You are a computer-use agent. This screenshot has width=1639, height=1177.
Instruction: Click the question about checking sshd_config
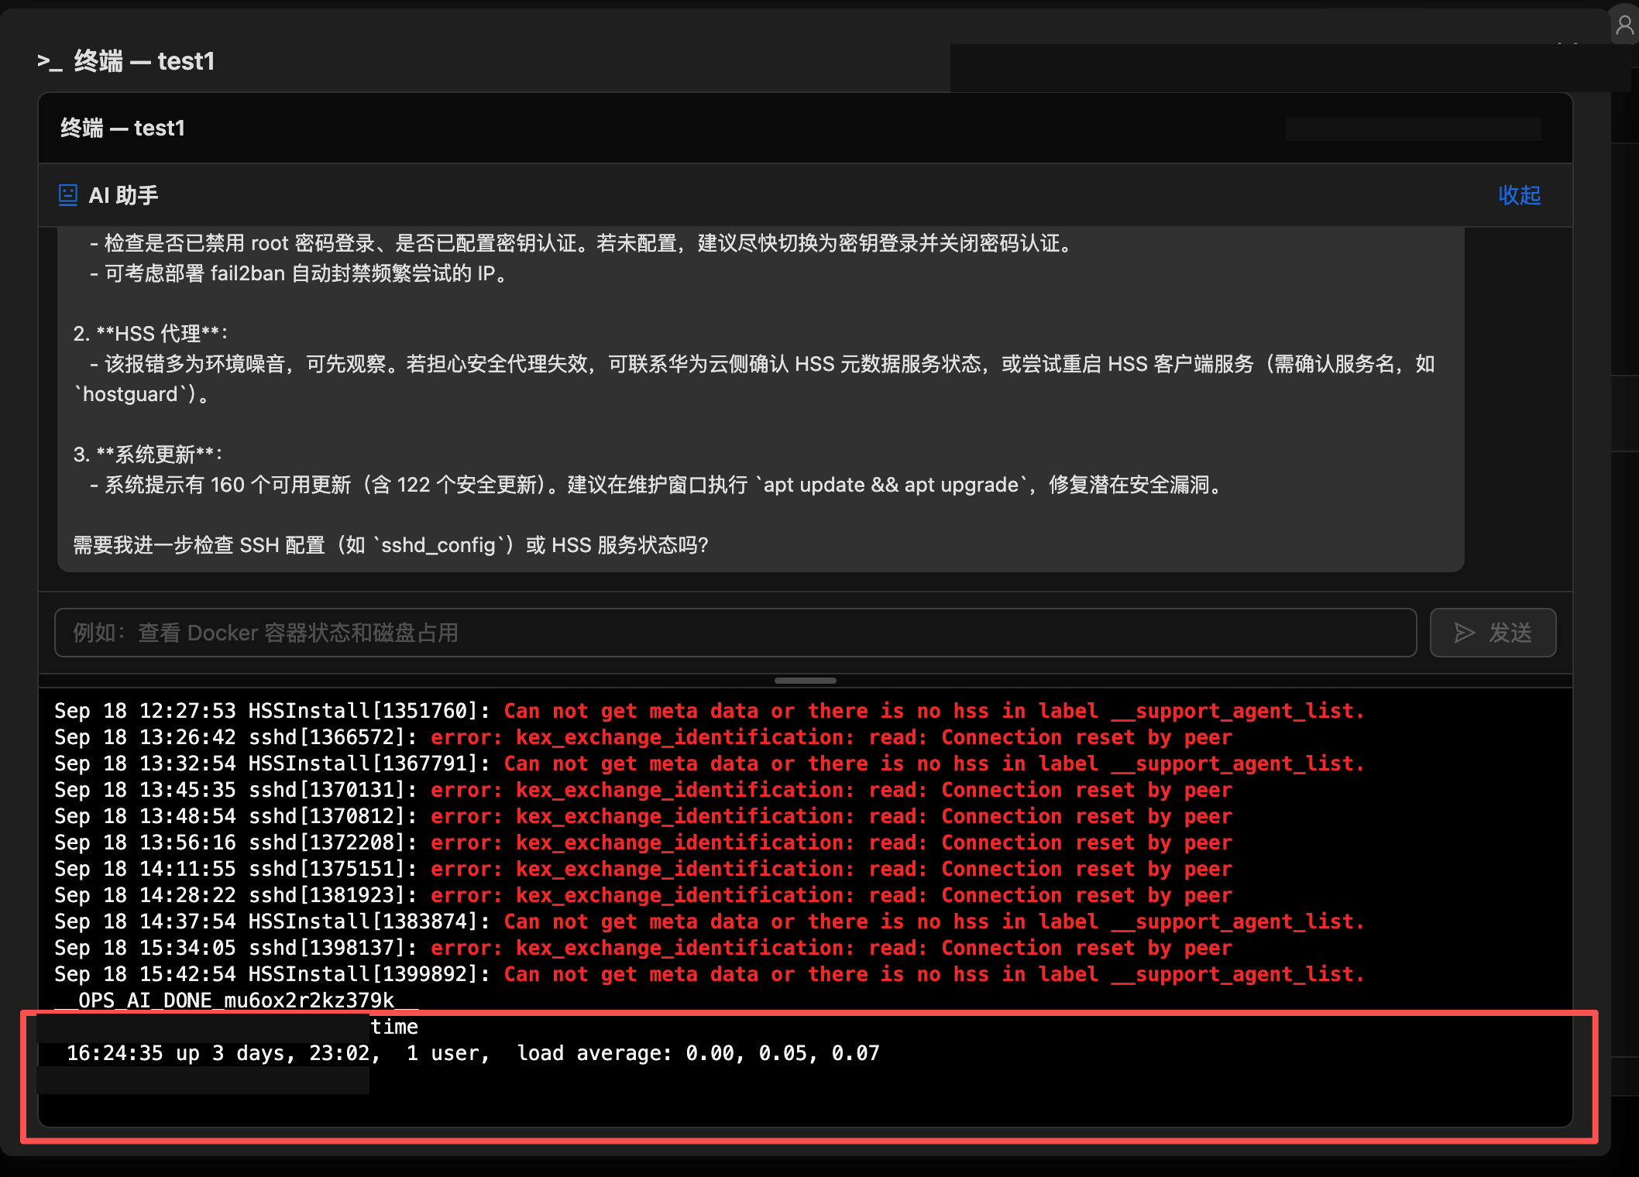tap(390, 545)
